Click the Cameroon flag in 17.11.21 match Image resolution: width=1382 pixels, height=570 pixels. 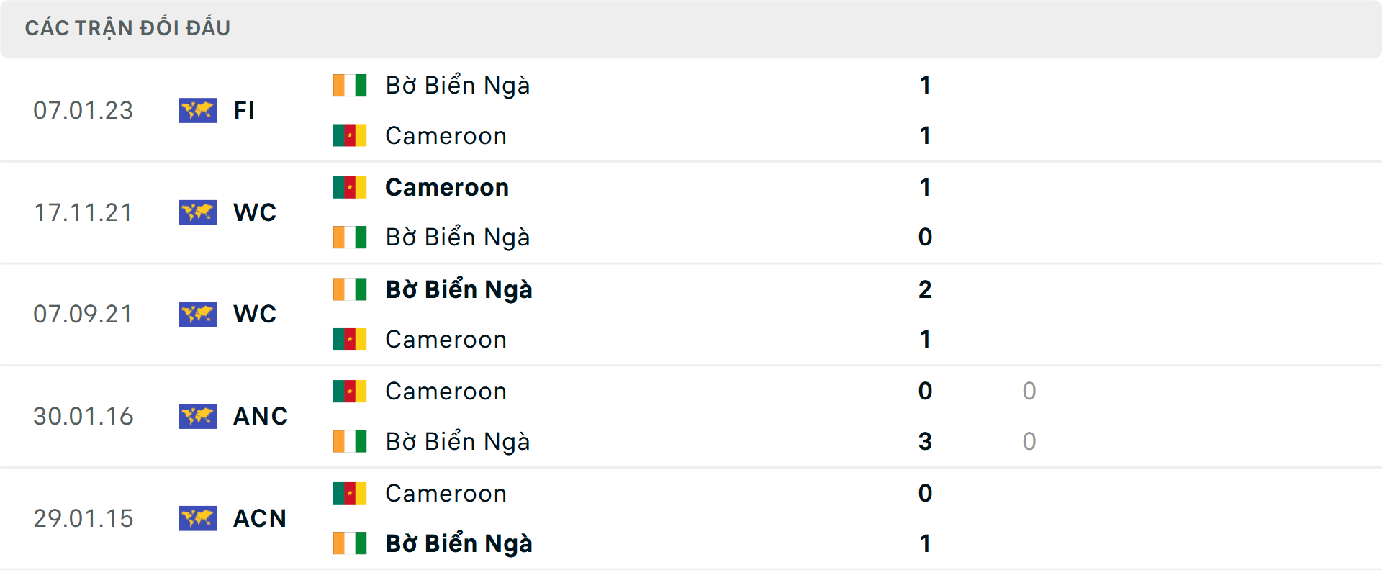click(x=349, y=186)
